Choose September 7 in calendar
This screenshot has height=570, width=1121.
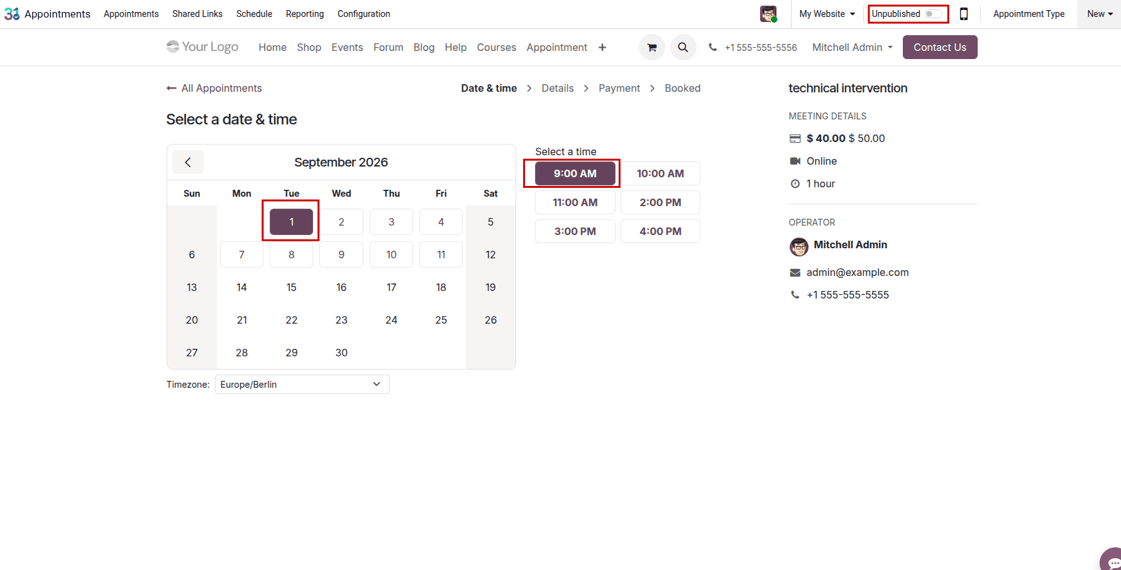241,255
